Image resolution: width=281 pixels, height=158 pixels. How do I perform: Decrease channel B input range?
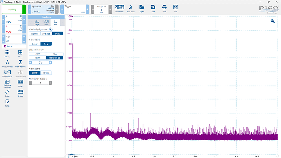(x=3, y=29)
